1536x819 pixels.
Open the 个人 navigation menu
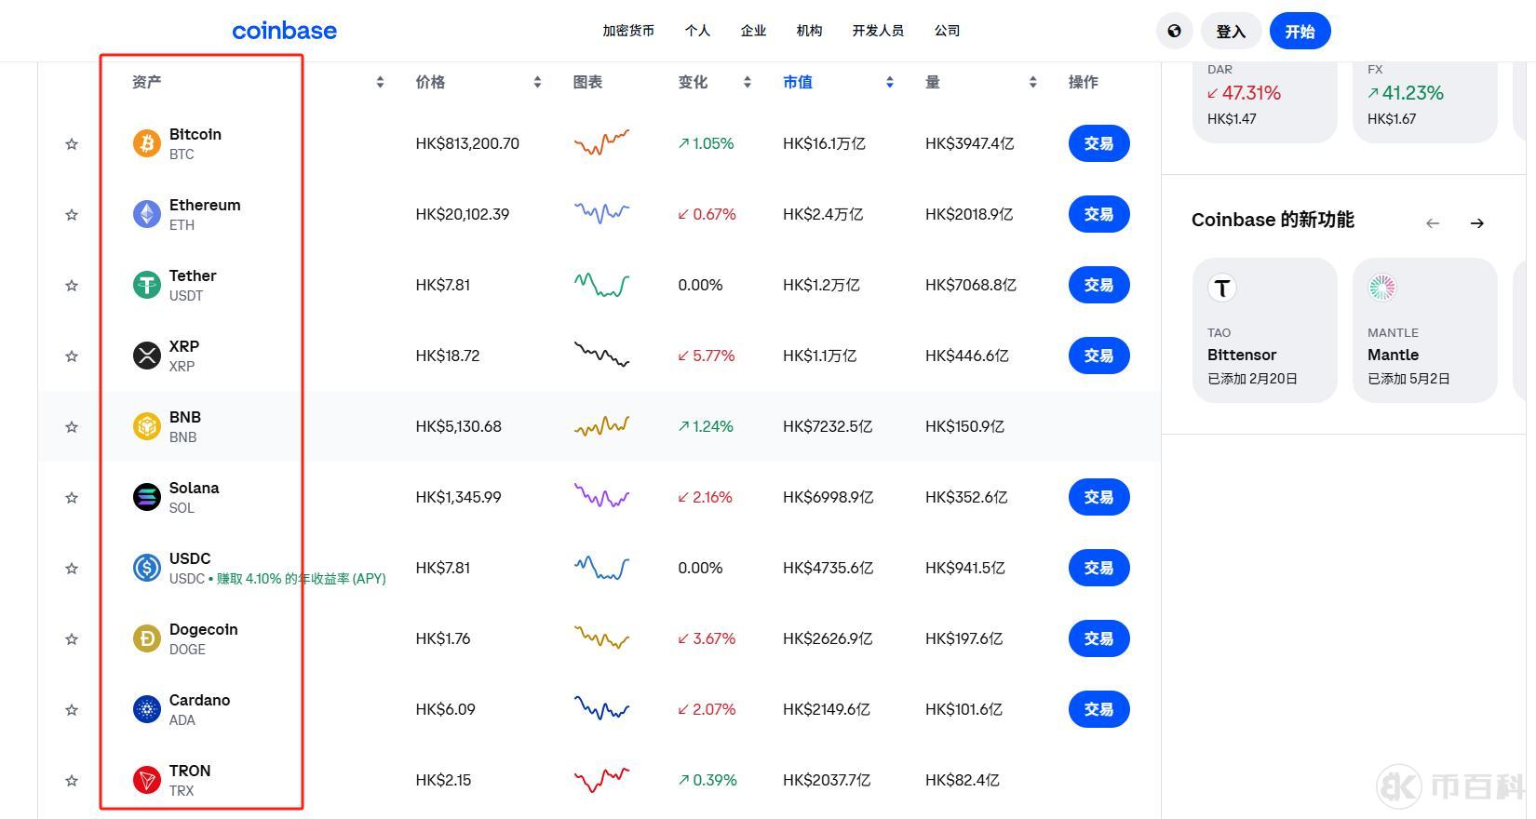tap(697, 31)
